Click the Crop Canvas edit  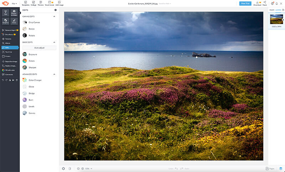coord(35,22)
